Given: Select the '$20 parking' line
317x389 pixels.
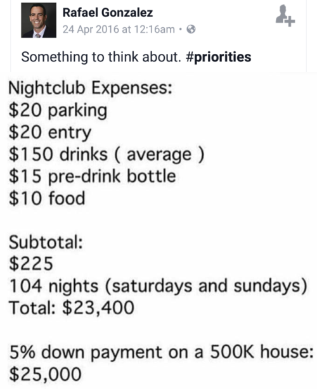Looking at the screenshot, I should point(58,111).
